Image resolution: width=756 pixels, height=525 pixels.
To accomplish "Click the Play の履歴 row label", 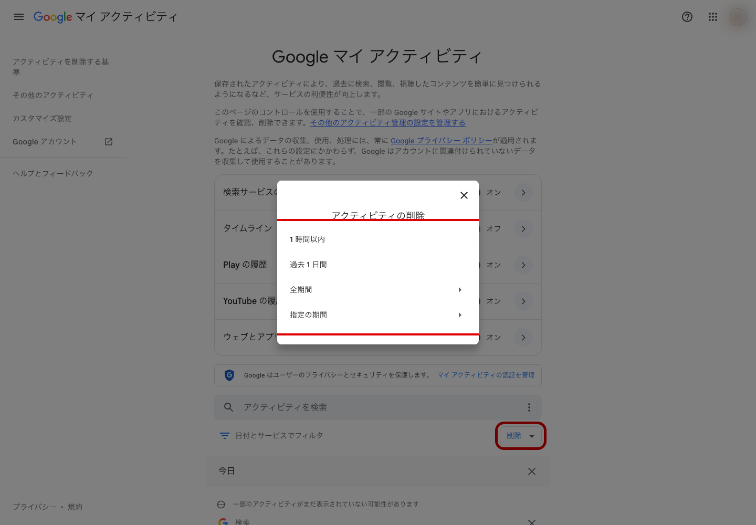I will [x=245, y=265].
